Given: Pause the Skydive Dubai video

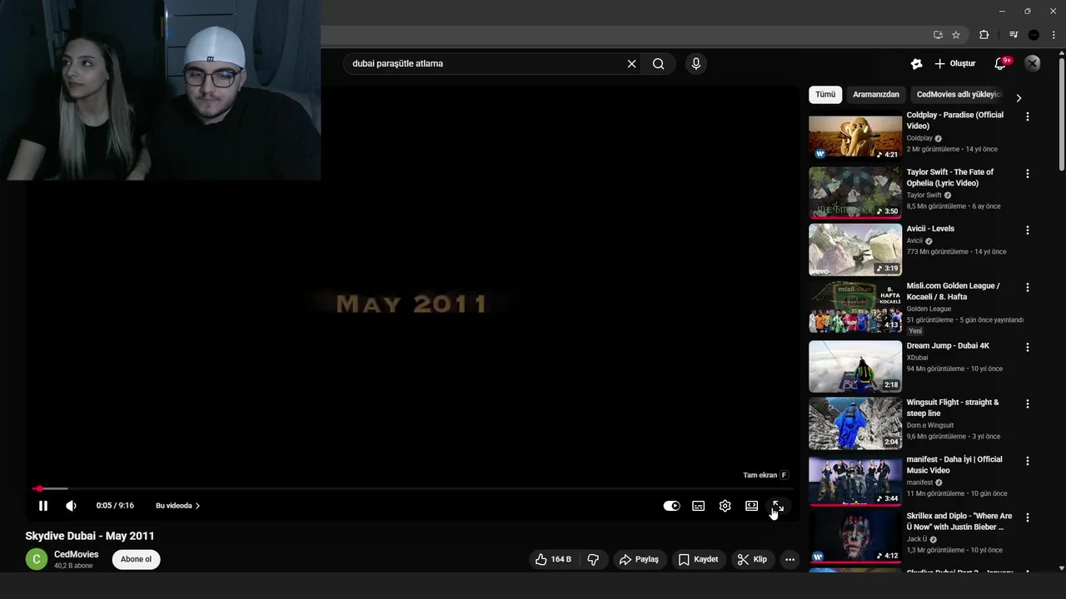Looking at the screenshot, I should (x=43, y=506).
